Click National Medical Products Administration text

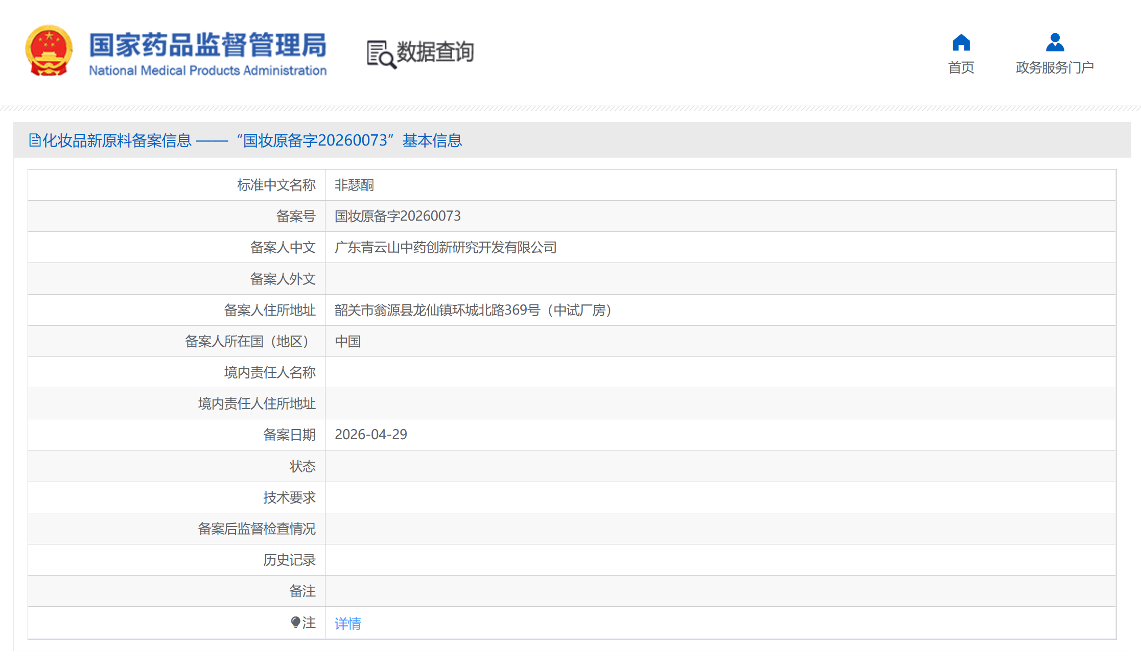pos(207,70)
